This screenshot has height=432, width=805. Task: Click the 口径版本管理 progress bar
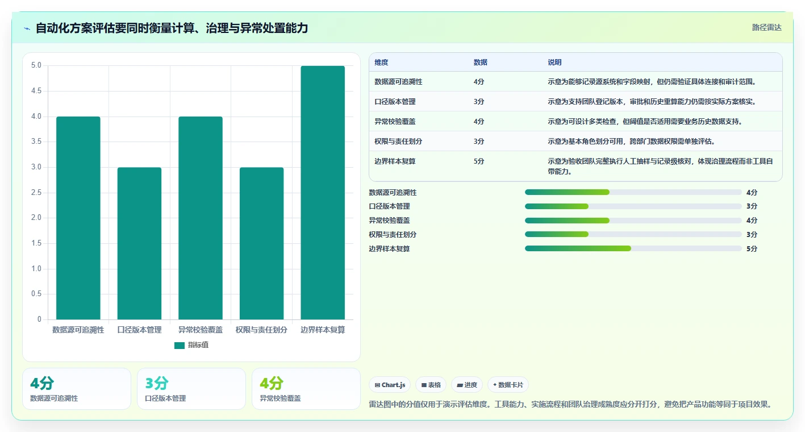633,206
